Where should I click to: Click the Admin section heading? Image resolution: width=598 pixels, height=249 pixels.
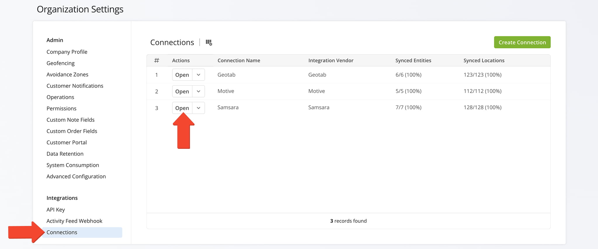[55, 40]
